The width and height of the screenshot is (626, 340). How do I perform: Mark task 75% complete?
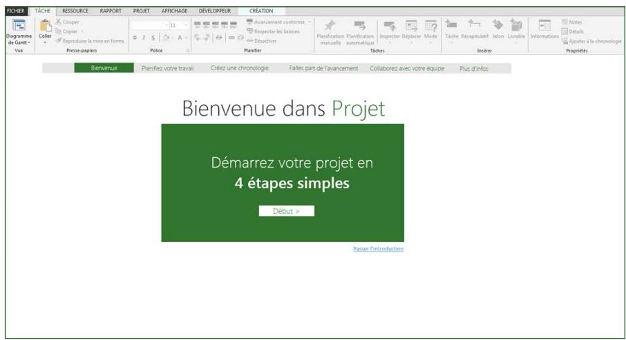tap(225, 25)
